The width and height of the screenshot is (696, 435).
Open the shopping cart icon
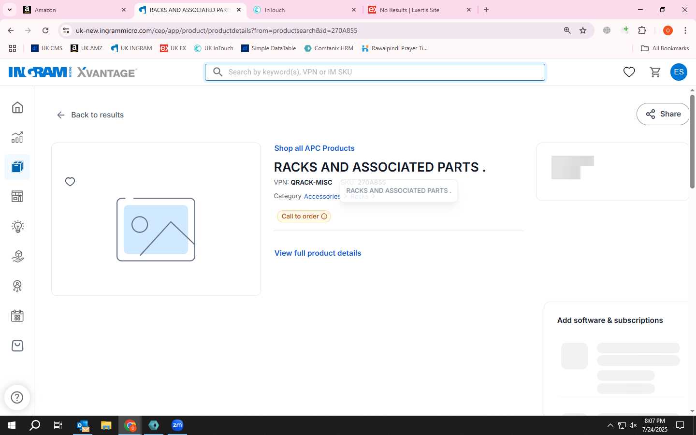click(655, 72)
